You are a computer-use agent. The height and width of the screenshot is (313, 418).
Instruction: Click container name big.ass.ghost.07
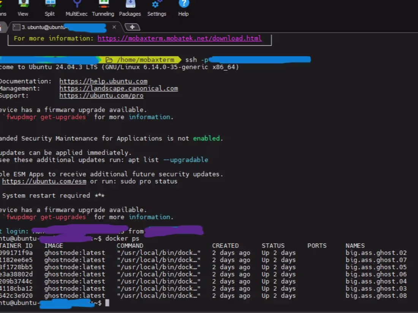pyautogui.click(x=376, y=260)
